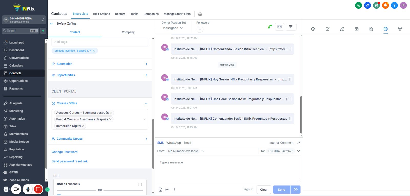Click the Change Password link
The height and width of the screenshot is (196, 410).
65,152
